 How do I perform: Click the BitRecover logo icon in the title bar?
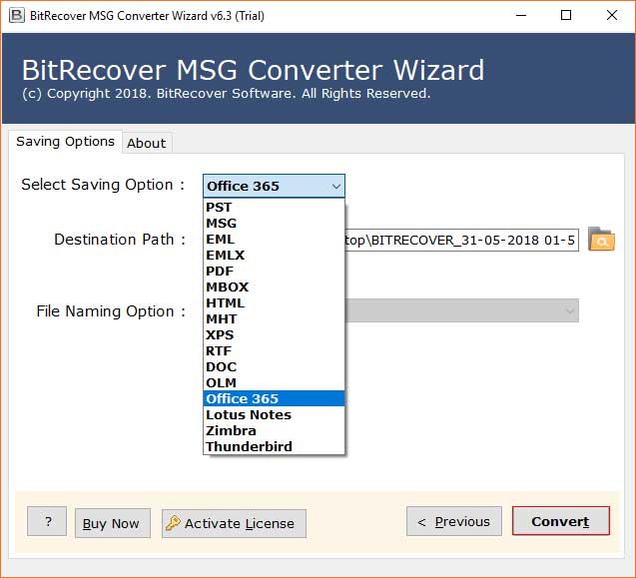[16, 15]
